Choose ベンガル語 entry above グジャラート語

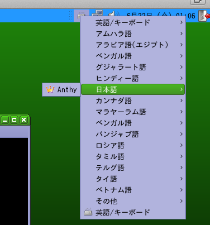pos(133,56)
